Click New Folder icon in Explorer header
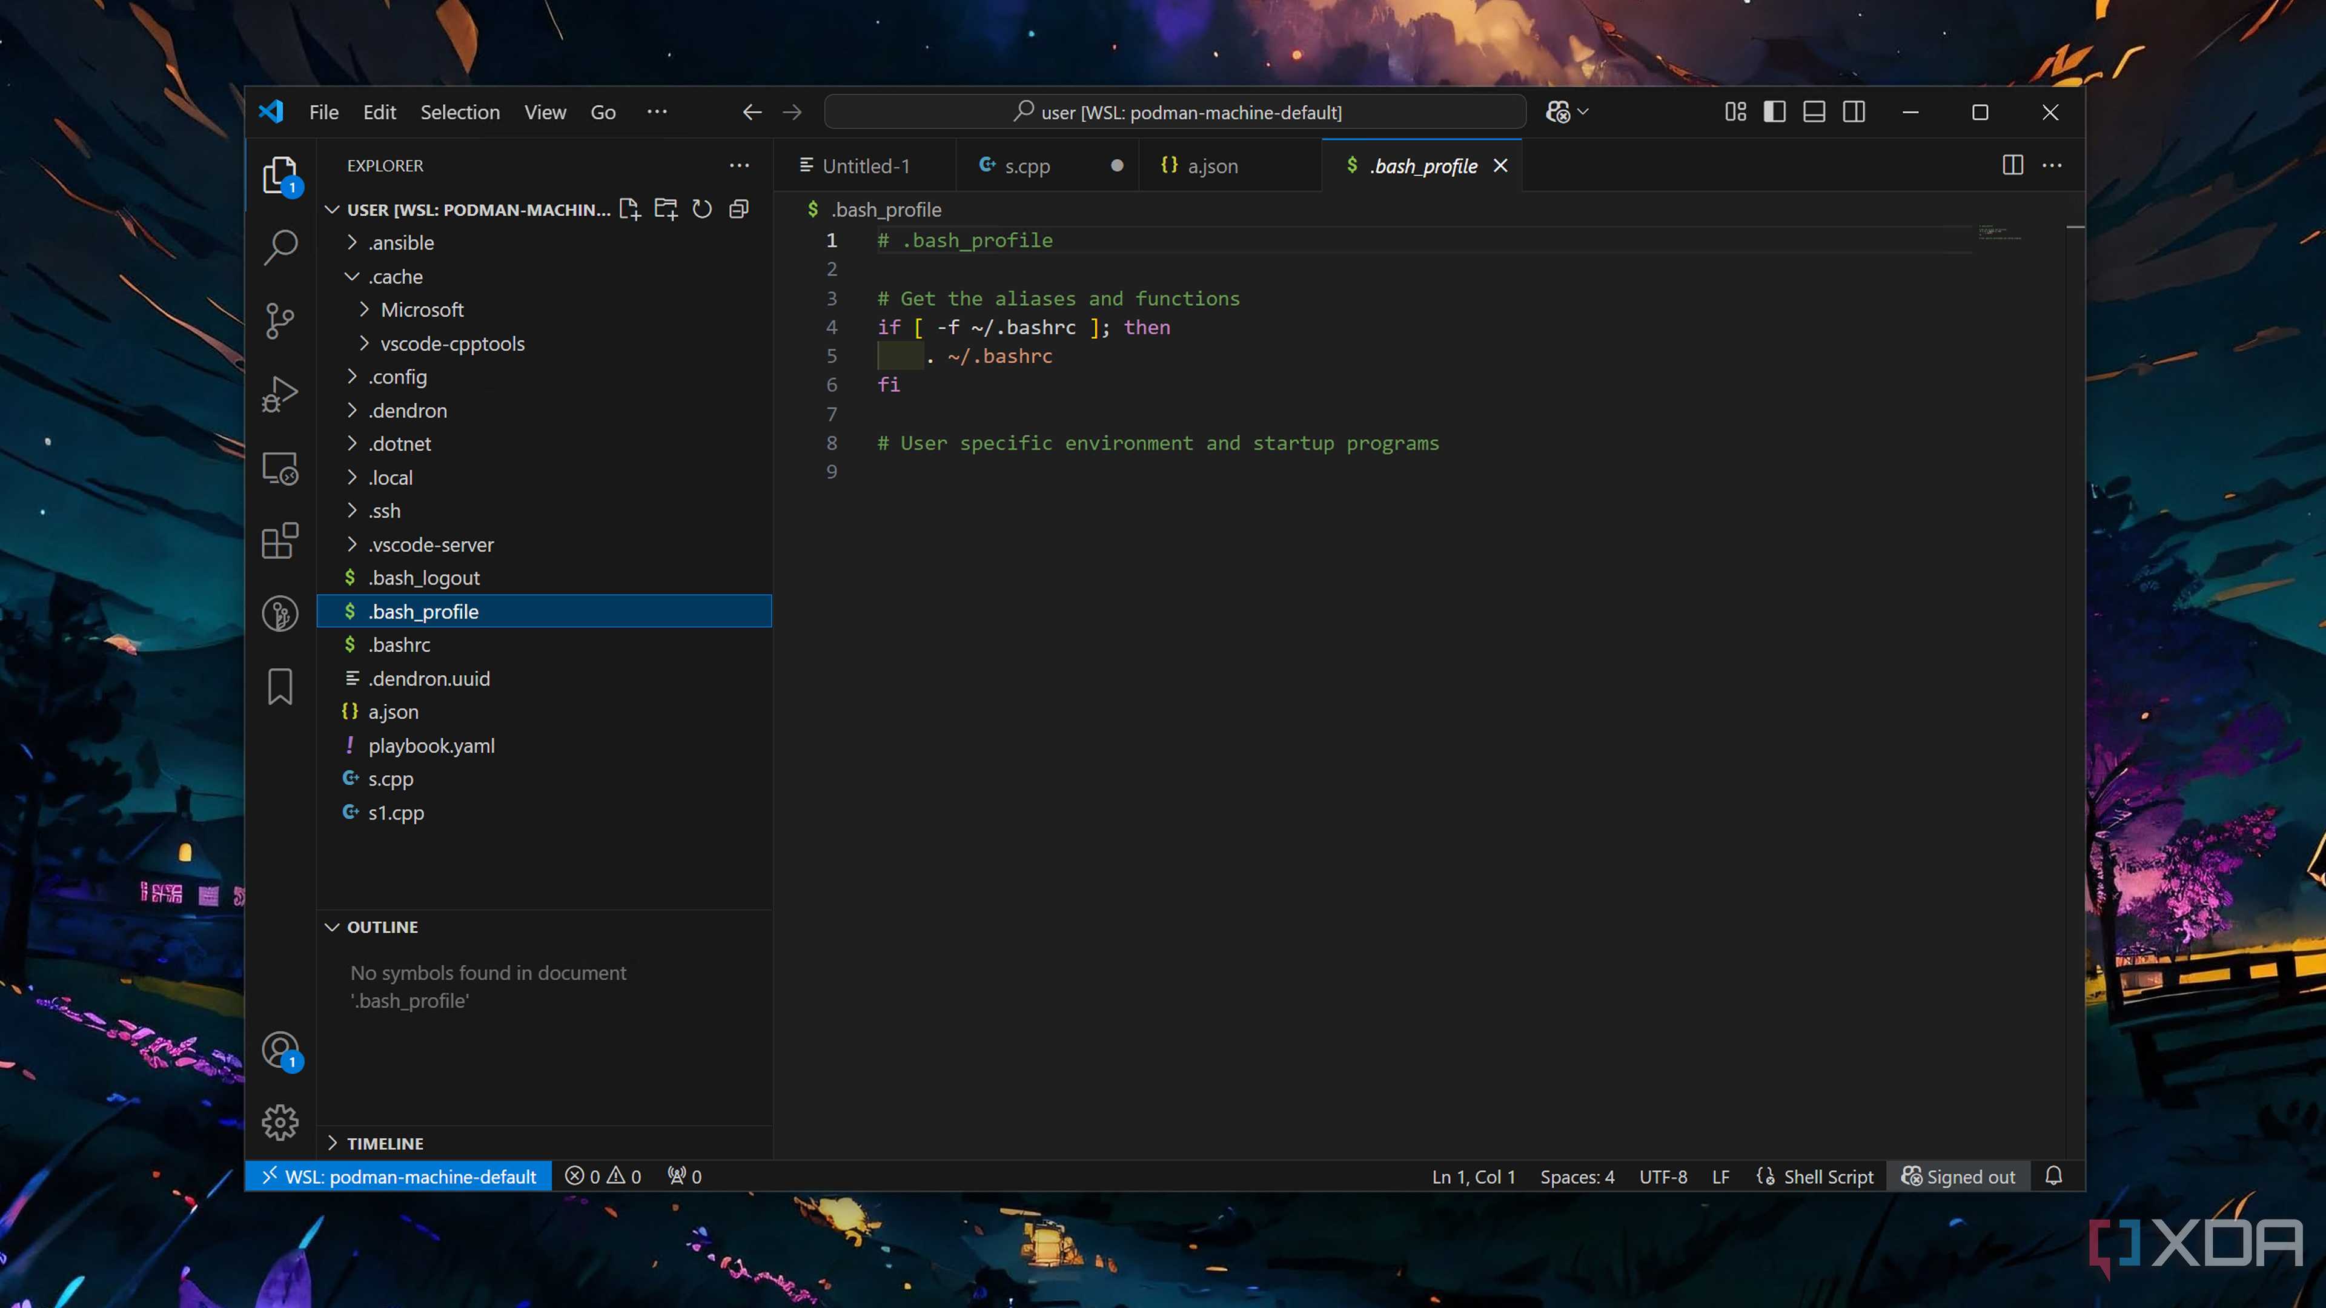Image resolution: width=2326 pixels, height=1308 pixels. click(x=666, y=210)
